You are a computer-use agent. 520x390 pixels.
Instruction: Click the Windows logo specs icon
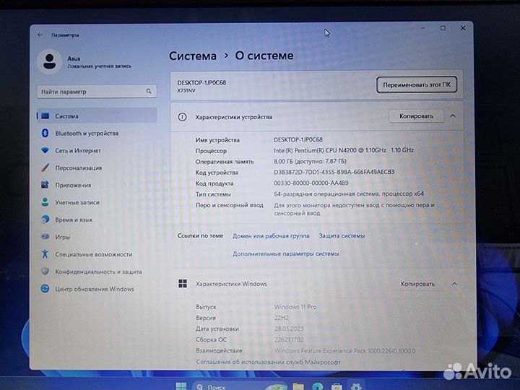(183, 284)
